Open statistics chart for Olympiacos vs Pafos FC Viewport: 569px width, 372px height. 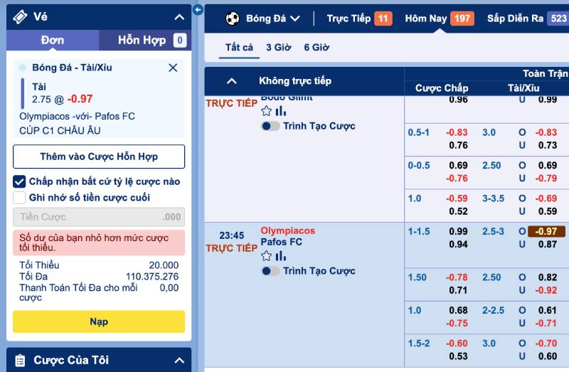point(281,256)
